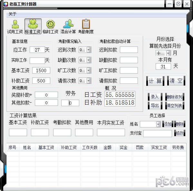Viewport: 193px width, 191px height.
Task: Click the pin button next to minimize
Action: pos(178,4)
